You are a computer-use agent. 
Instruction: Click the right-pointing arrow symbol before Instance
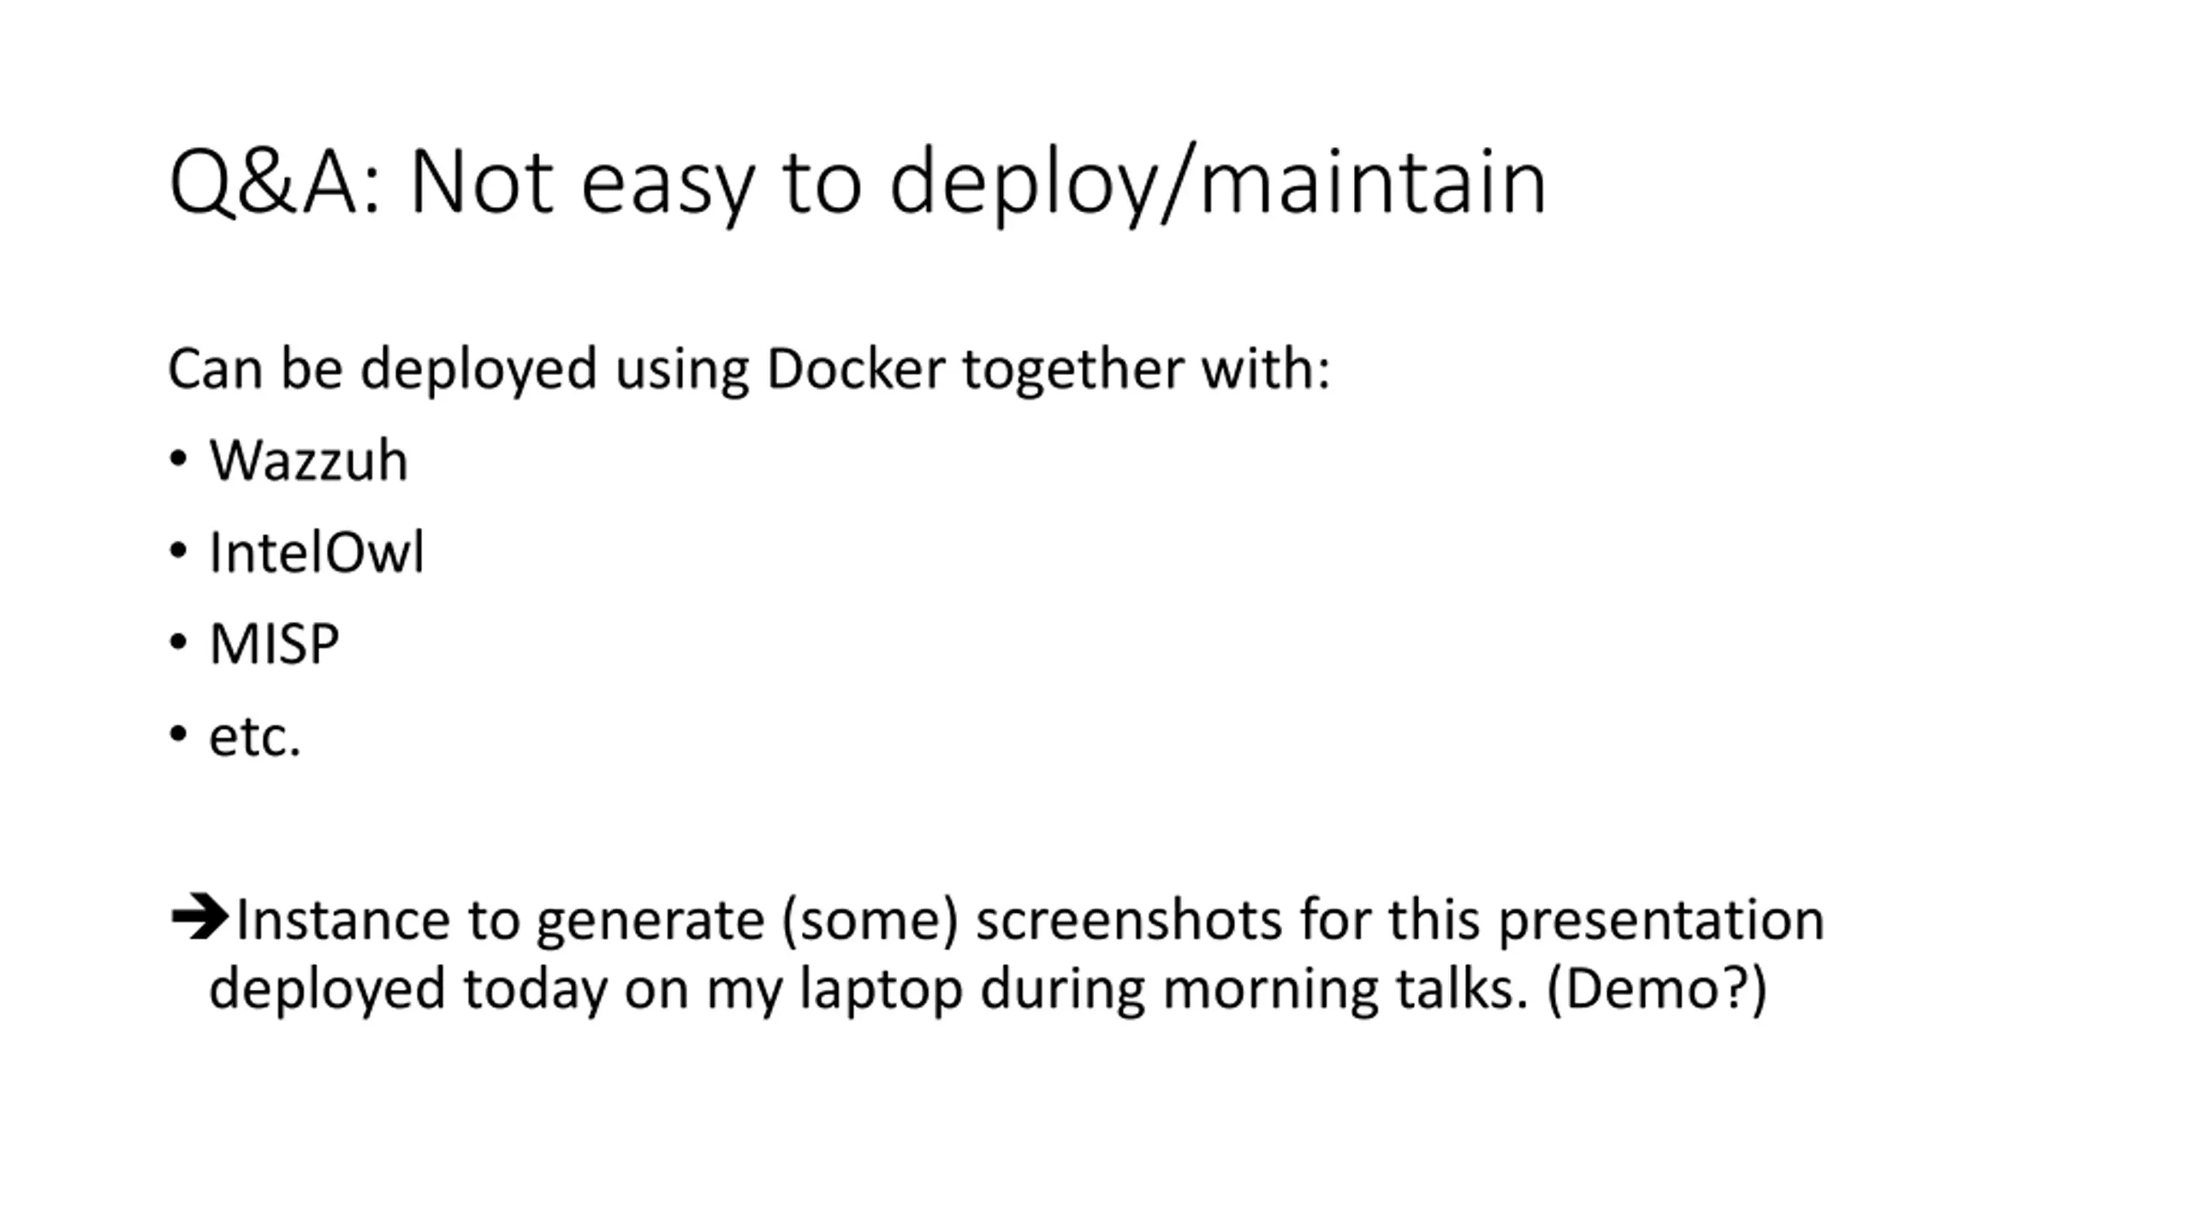(x=199, y=918)
